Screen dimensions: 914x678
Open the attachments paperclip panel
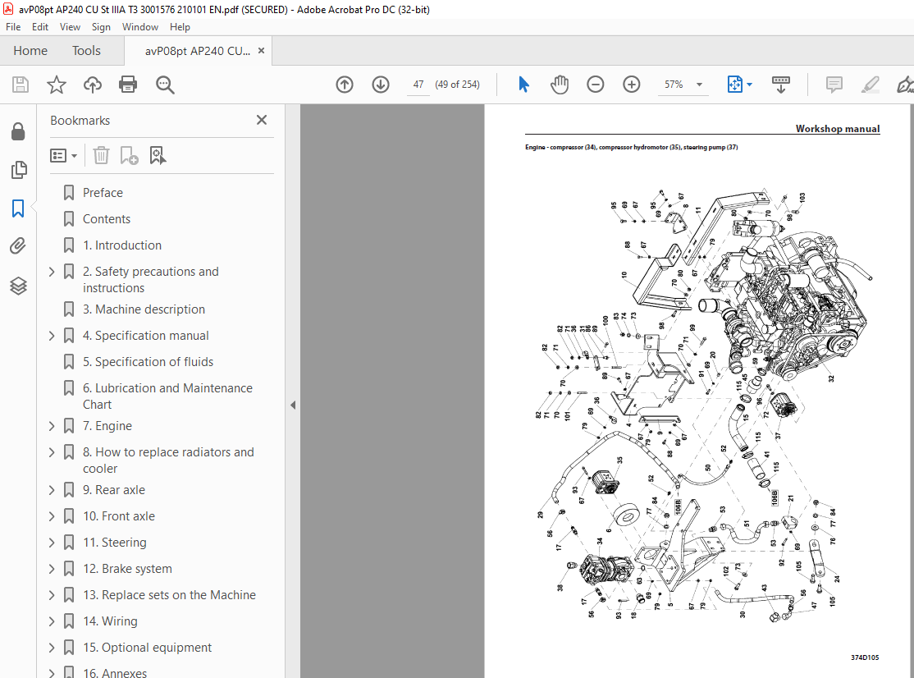(x=18, y=246)
